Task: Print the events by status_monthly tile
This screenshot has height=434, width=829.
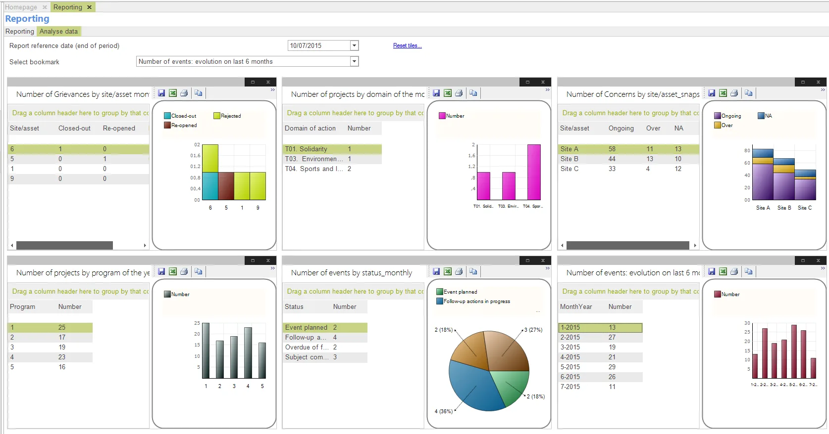Action: [459, 271]
